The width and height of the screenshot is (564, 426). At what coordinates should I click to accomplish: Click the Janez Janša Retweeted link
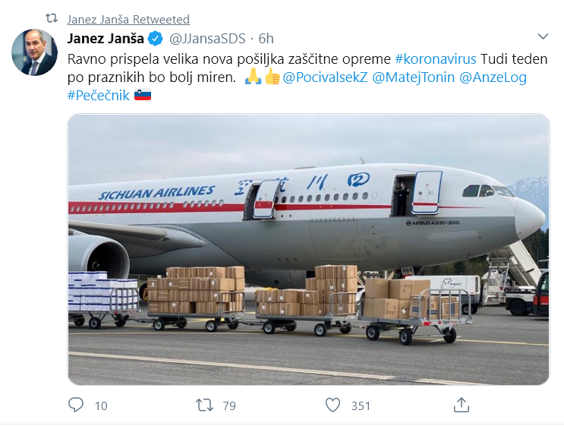click(128, 19)
